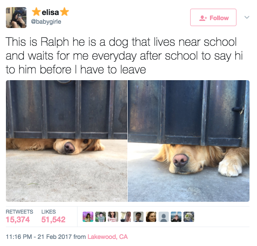Open the @babygirle handle link
The image size is (257, 246).
(46, 21)
